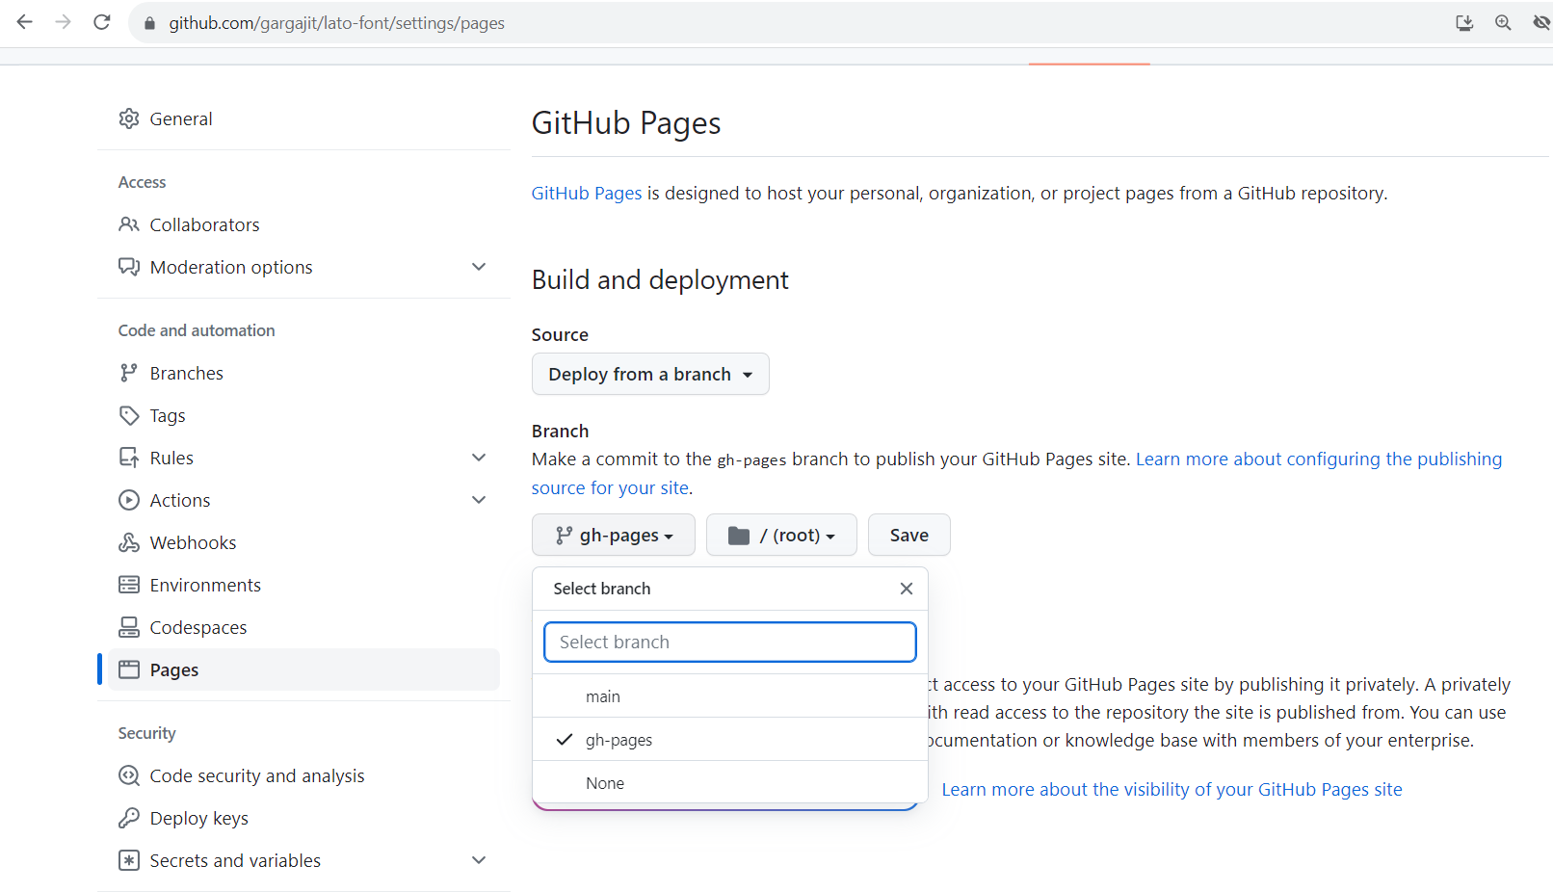Reload the page with the refresh icon
Screen dimensions: 1553x892
102,22
